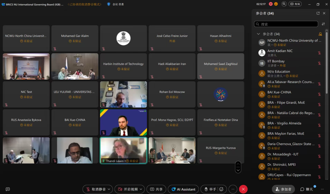This screenshot has height=194, width=330.
Task: Select Prof. Mona Hagras, SCU, EGYPT tile
Action: [172, 122]
